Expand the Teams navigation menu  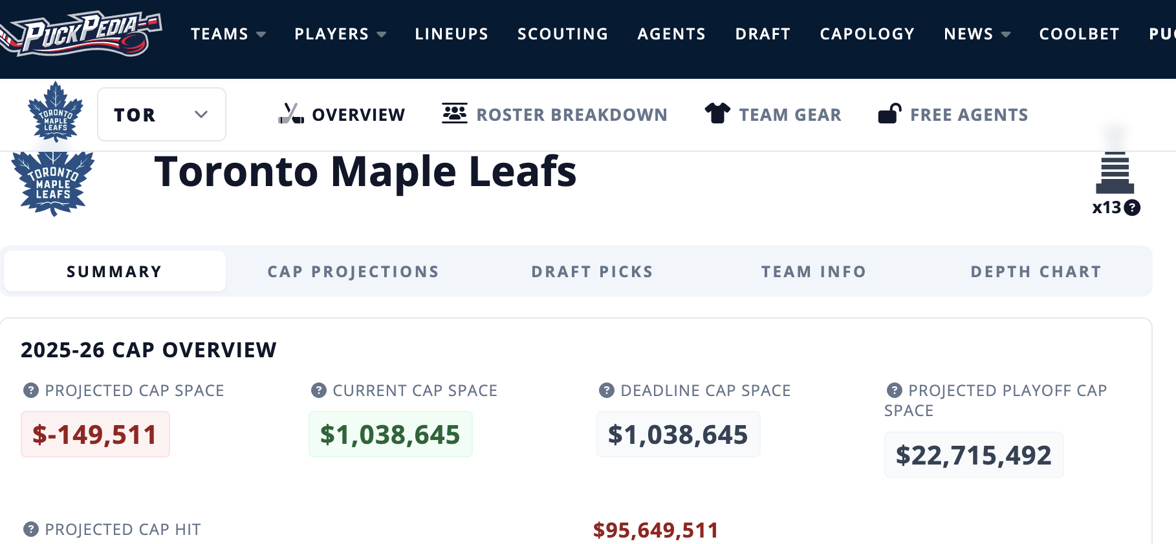[x=228, y=34]
